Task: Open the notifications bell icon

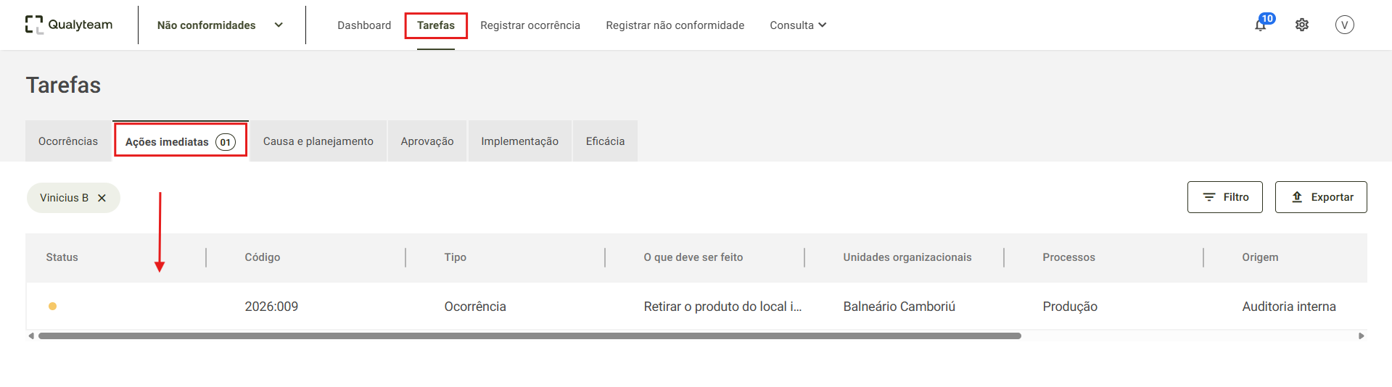Action: [x=1261, y=25]
